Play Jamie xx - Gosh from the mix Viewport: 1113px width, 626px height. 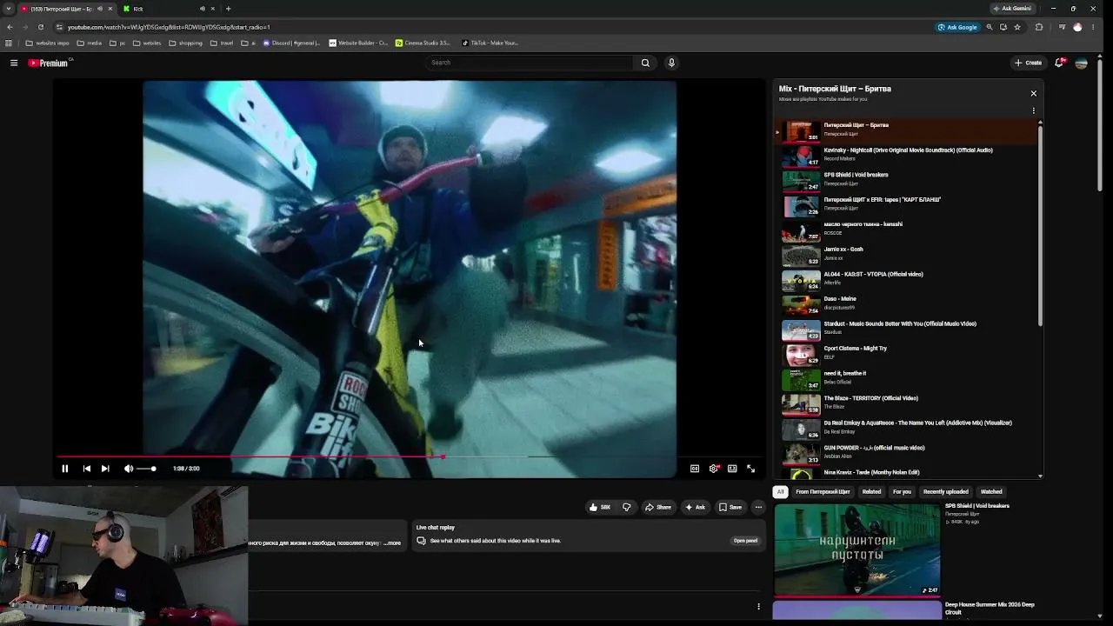pos(908,256)
